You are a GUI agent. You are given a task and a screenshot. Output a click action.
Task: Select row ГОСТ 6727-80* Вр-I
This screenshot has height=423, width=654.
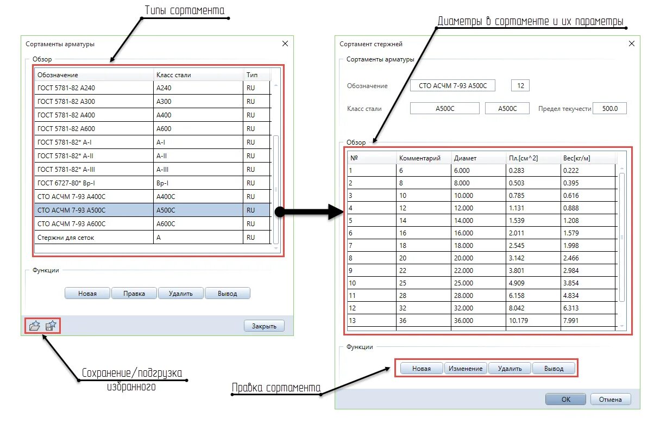(x=153, y=183)
